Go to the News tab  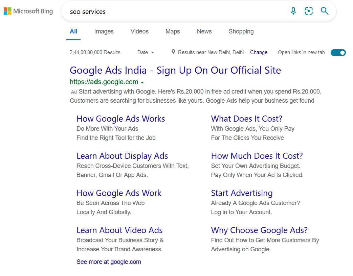204,31
